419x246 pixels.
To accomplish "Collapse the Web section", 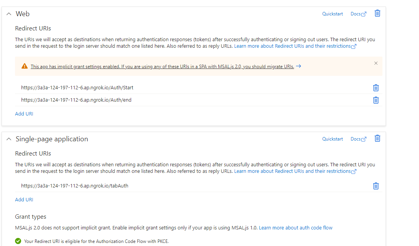I will [8, 13].
